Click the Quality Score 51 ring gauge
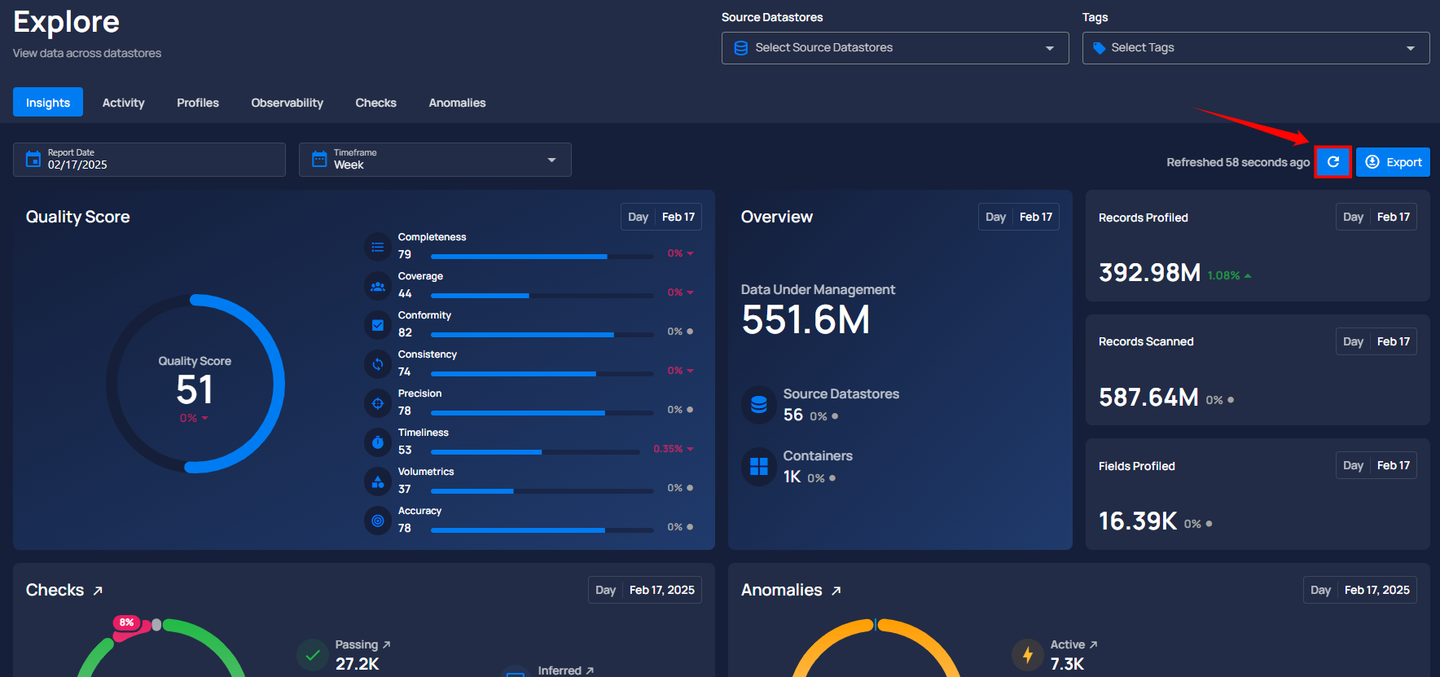Image resolution: width=1440 pixels, height=677 pixels. (x=195, y=384)
